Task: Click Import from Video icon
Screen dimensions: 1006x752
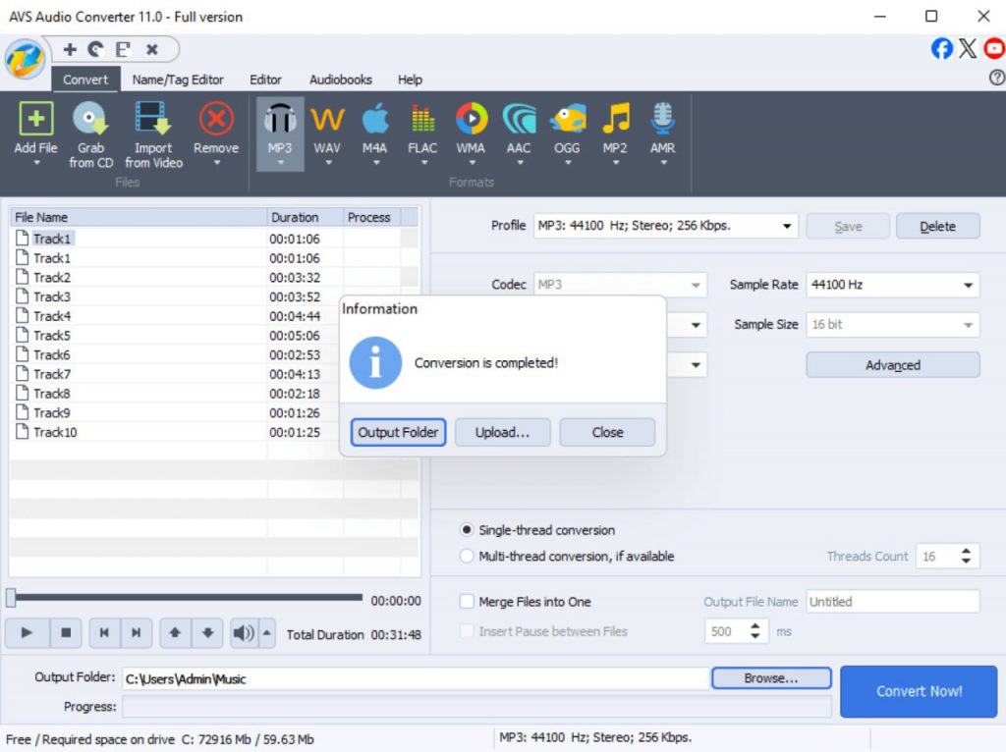Action: point(152,120)
